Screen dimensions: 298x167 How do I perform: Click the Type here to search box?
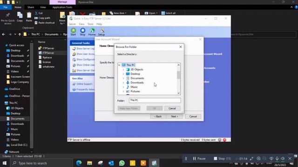coord(41,163)
